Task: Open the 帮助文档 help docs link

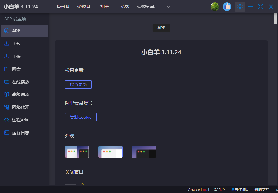Action: pyautogui.click(x=262, y=189)
